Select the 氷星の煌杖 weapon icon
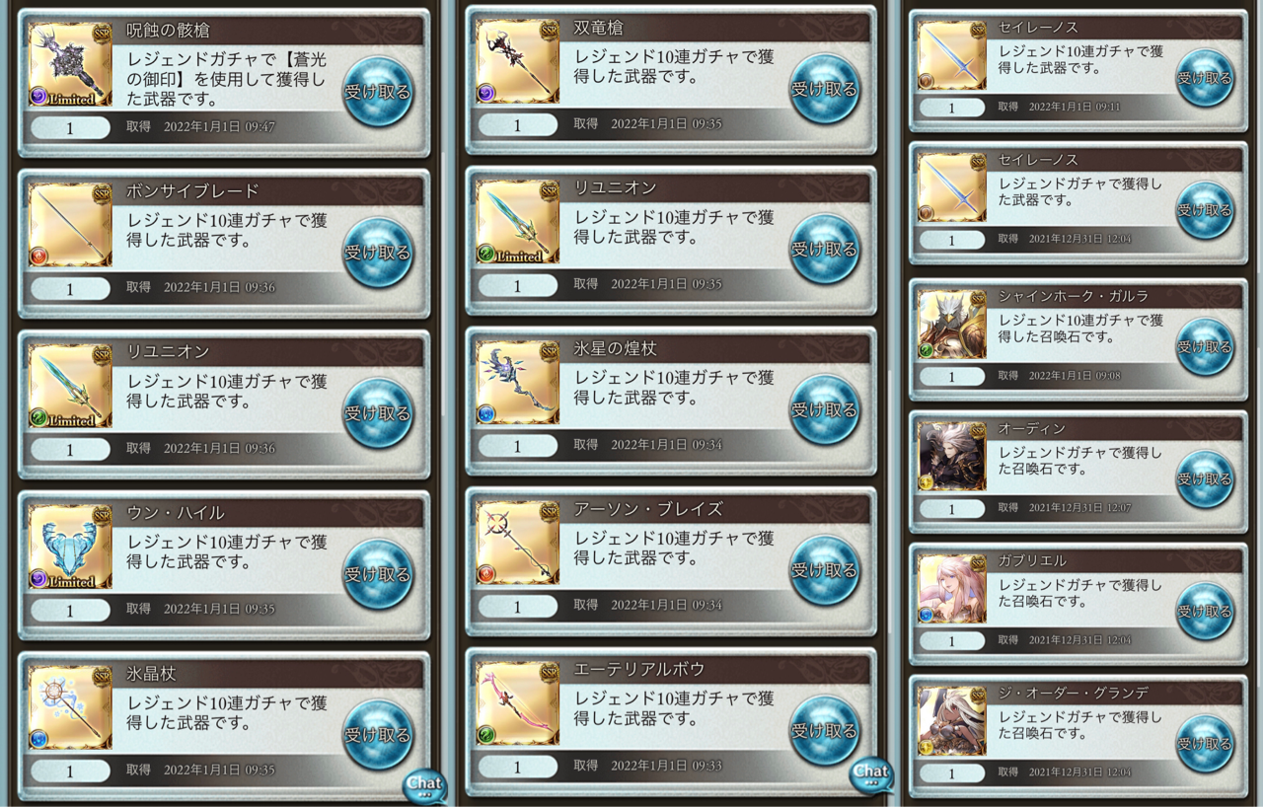Viewport: 1263px width, 807px height. pos(518,383)
